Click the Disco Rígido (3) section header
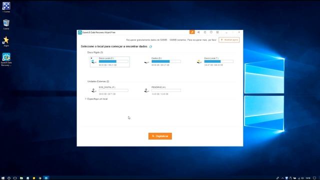The width and height of the screenshot is (320, 180). click(x=95, y=52)
